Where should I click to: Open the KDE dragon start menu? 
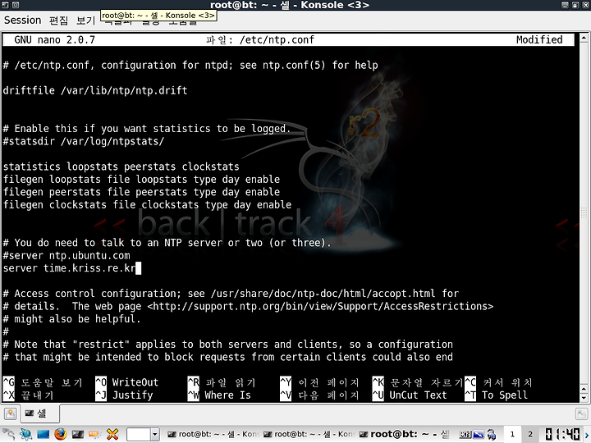(x=8, y=434)
